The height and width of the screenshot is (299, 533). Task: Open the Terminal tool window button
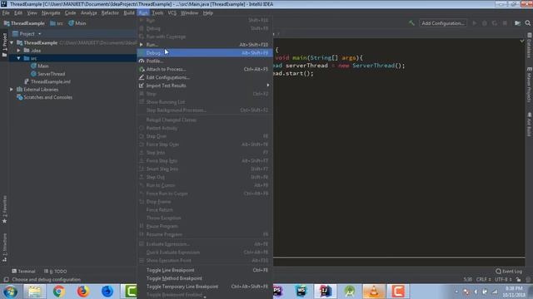[23, 272]
